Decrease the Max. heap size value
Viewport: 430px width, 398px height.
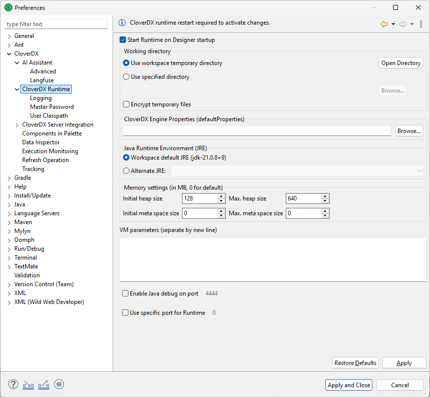pos(325,200)
